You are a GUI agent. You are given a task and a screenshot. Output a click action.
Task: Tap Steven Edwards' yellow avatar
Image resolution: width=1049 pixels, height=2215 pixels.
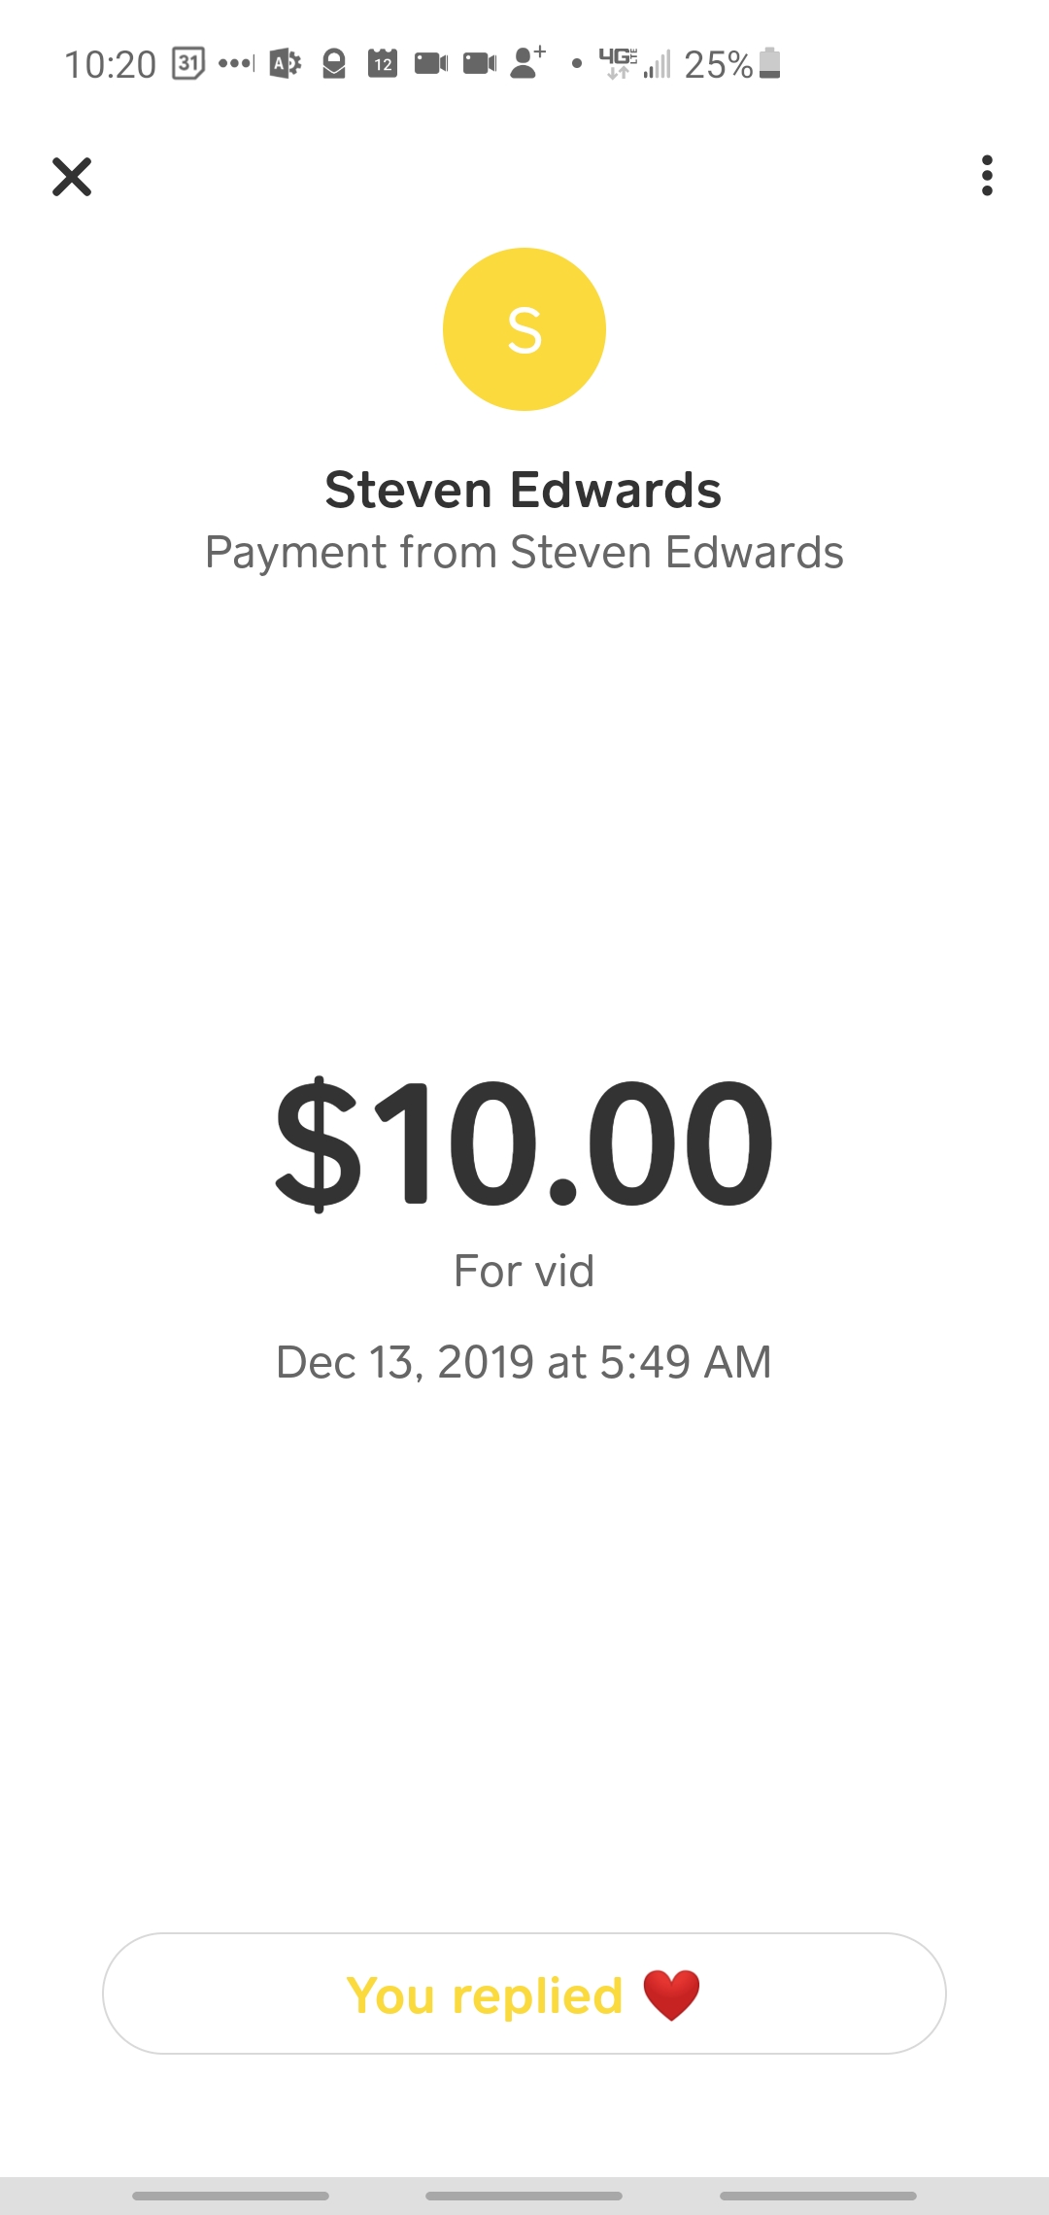pyautogui.click(x=524, y=329)
